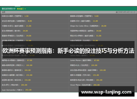Click the 盘口关闭 8月18日 02:15 notice

[125, 12]
